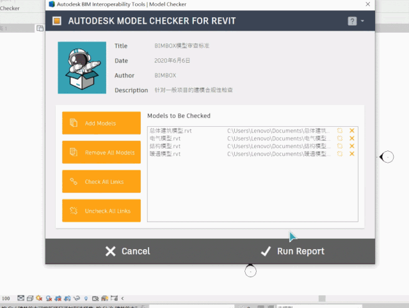Expand the dropdown arrow beside help icon

pos(362,21)
